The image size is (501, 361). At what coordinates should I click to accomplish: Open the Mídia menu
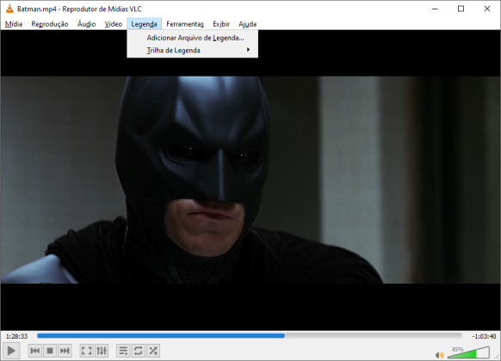pos(14,24)
